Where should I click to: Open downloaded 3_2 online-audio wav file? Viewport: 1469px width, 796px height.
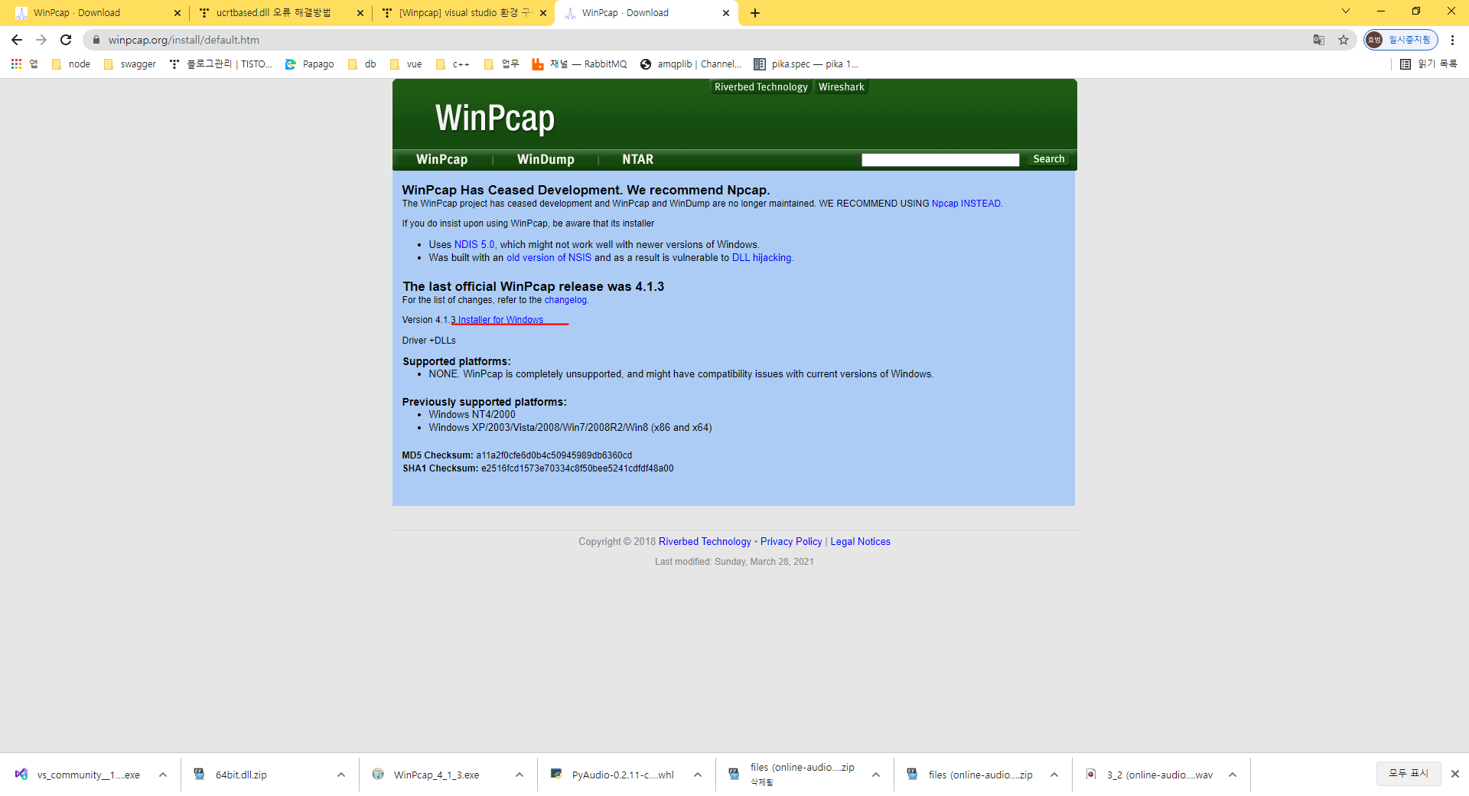(1149, 775)
